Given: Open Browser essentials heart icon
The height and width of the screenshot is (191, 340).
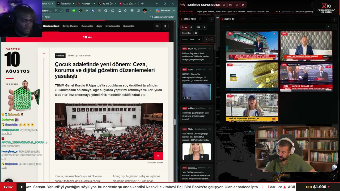Looking at the screenshot, I should click(x=132, y=11).
